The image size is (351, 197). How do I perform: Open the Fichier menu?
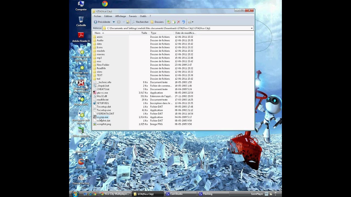[97, 16]
